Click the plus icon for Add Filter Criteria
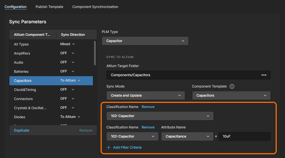 109,147
